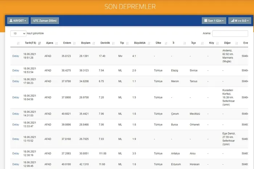The width and height of the screenshot is (254, 169).
Task: Select the Çorum province cell
Action: point(175,114)
